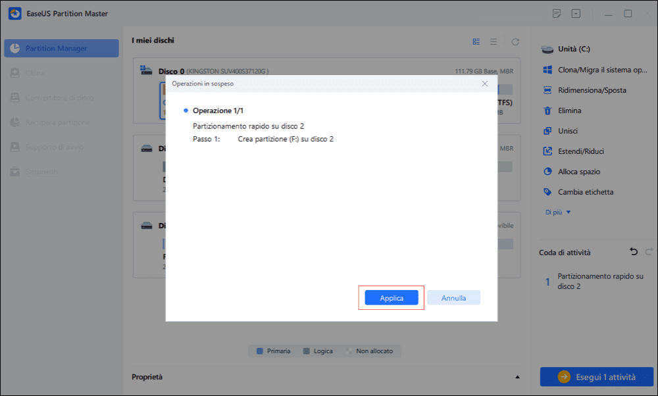Select the Disco 0 KINGSTON label

(214, 71)
